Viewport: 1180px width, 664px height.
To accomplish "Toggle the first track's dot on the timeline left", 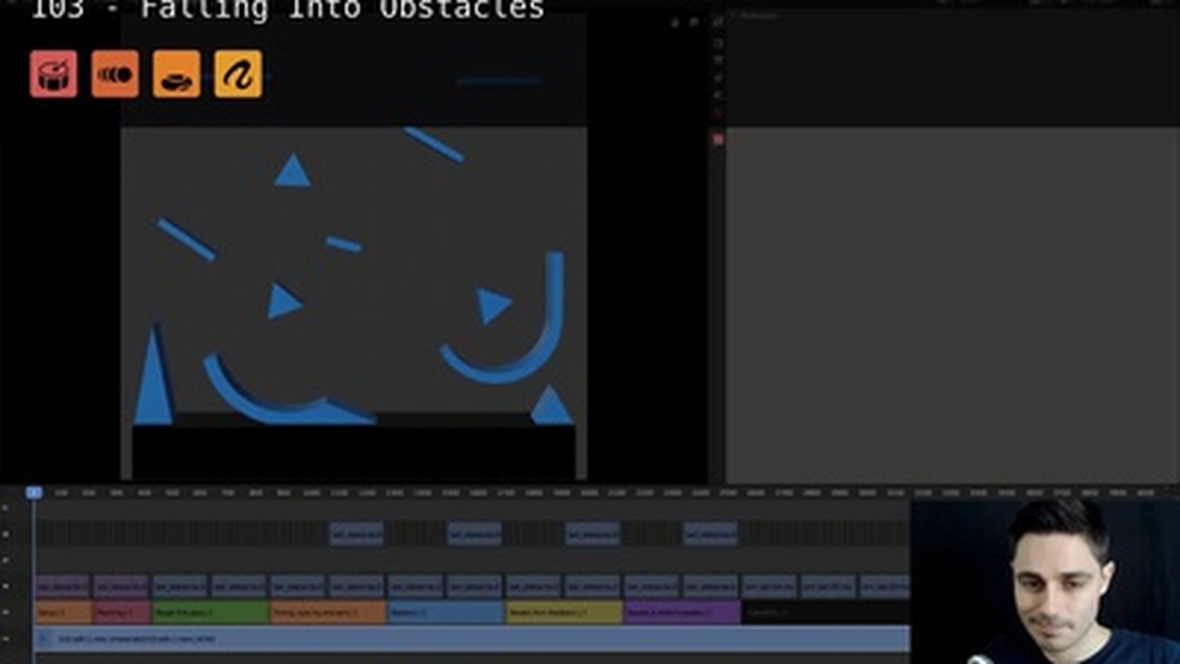I will pos(6,507).
